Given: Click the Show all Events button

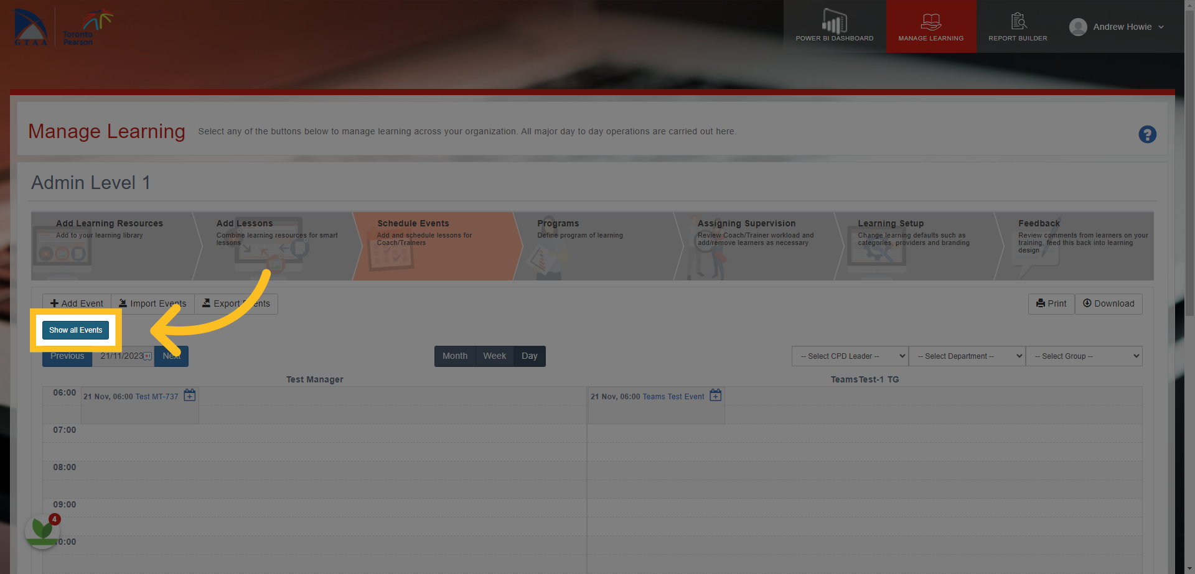Looking at the screenshot, I should point(76,330).
